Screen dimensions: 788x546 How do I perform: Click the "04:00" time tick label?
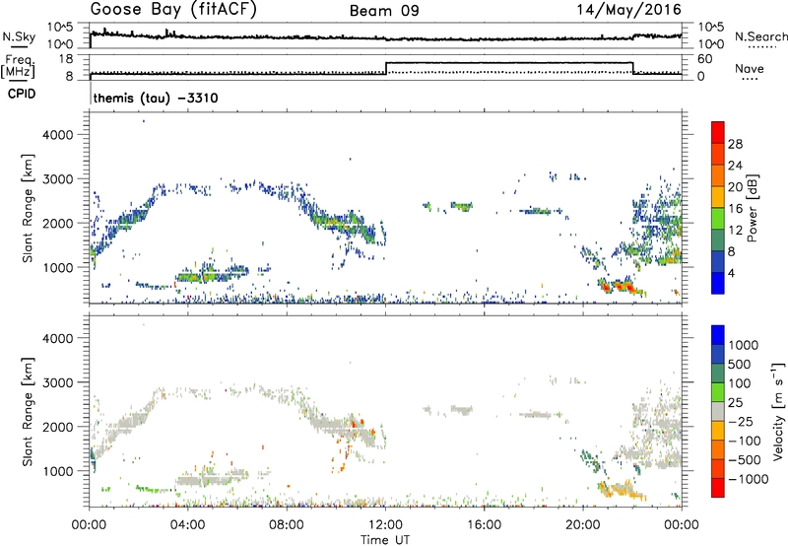[187, 525]
